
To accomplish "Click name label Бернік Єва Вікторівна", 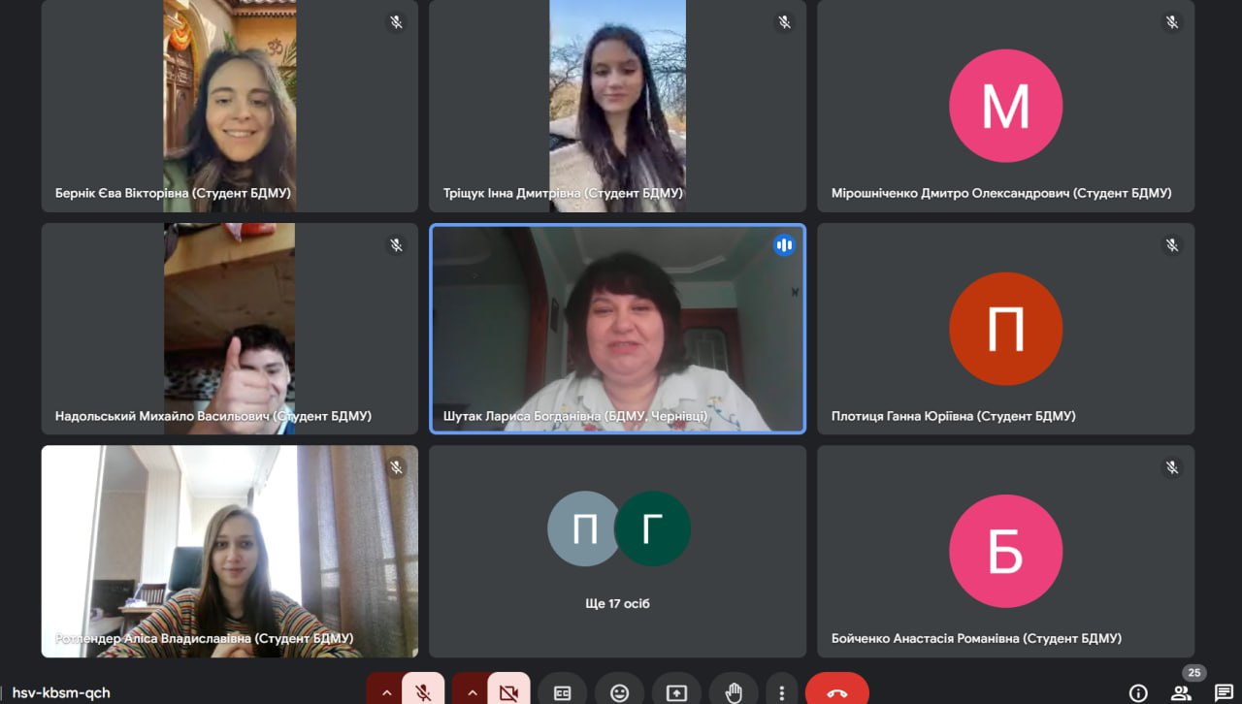I will click(173, 193).
